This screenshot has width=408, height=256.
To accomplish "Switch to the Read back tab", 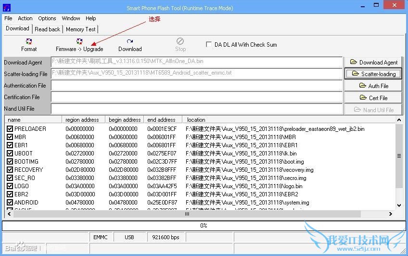I will tap(48, 29).
